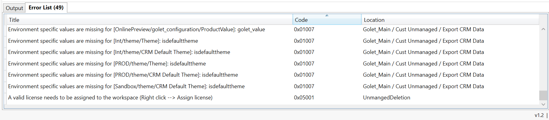Click the scroll down arrow of the error list
This screenshot has height=120, width=549.
point(543,104)
